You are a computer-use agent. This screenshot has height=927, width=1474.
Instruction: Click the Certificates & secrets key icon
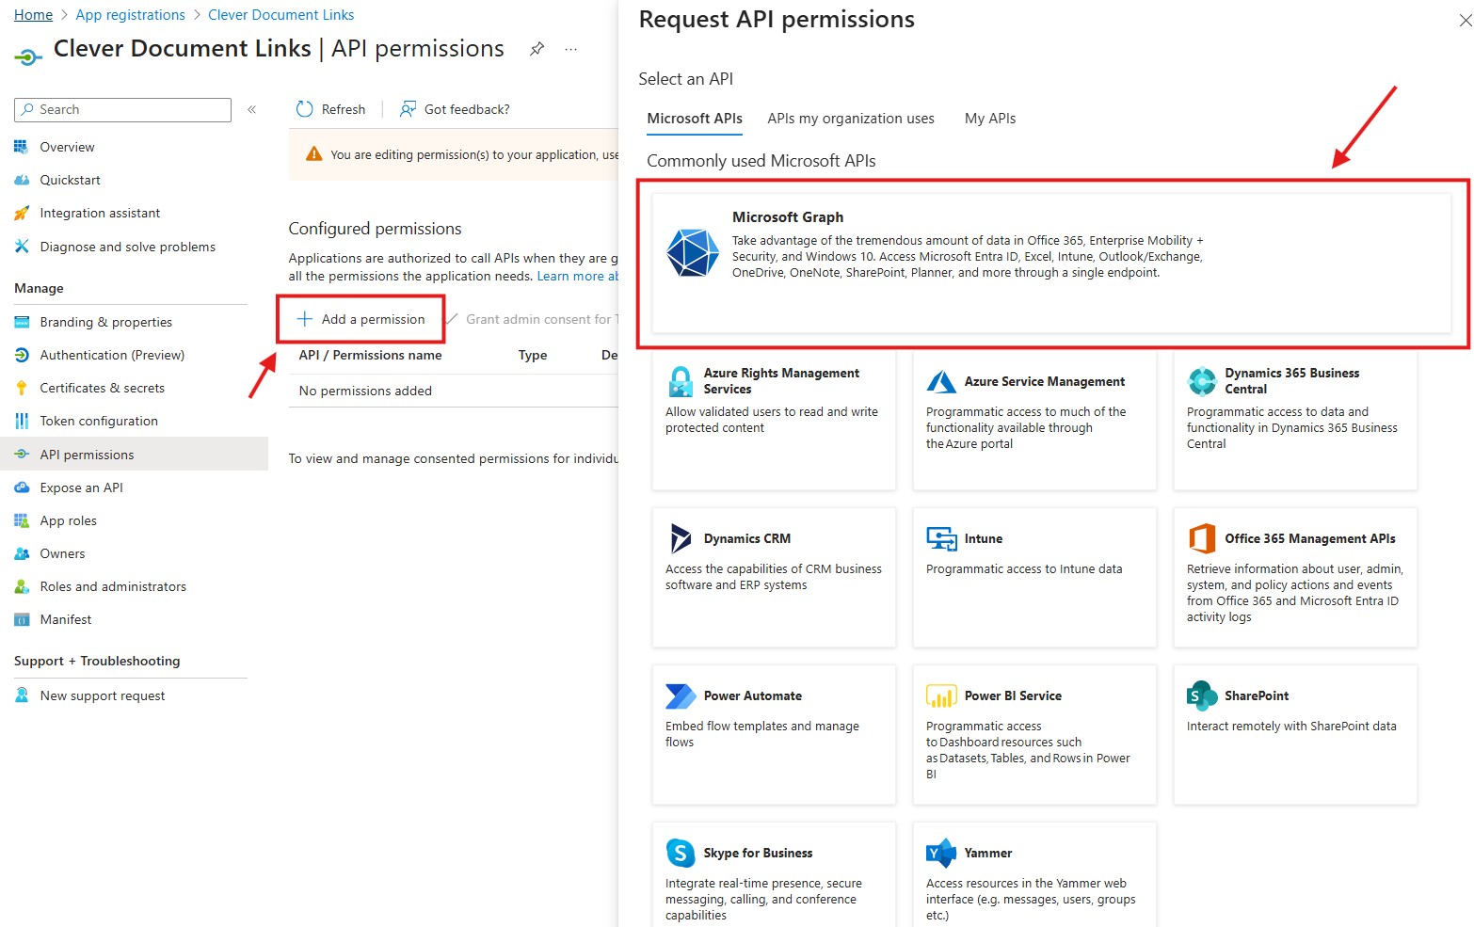(x=22, y=388)
